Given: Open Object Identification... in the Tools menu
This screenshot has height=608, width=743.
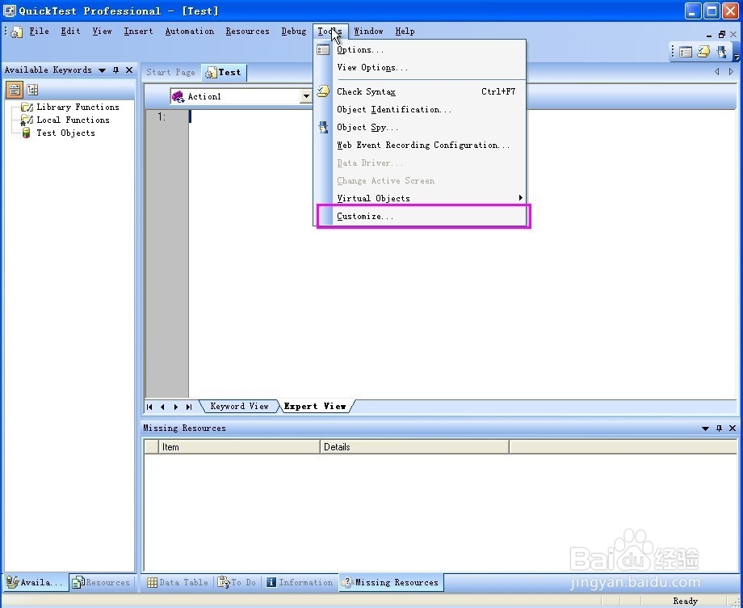Looking at the screenshot, I should [420, 110].
